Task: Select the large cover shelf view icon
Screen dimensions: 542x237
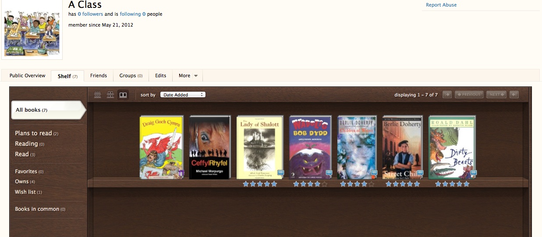Action: (123, 95)
